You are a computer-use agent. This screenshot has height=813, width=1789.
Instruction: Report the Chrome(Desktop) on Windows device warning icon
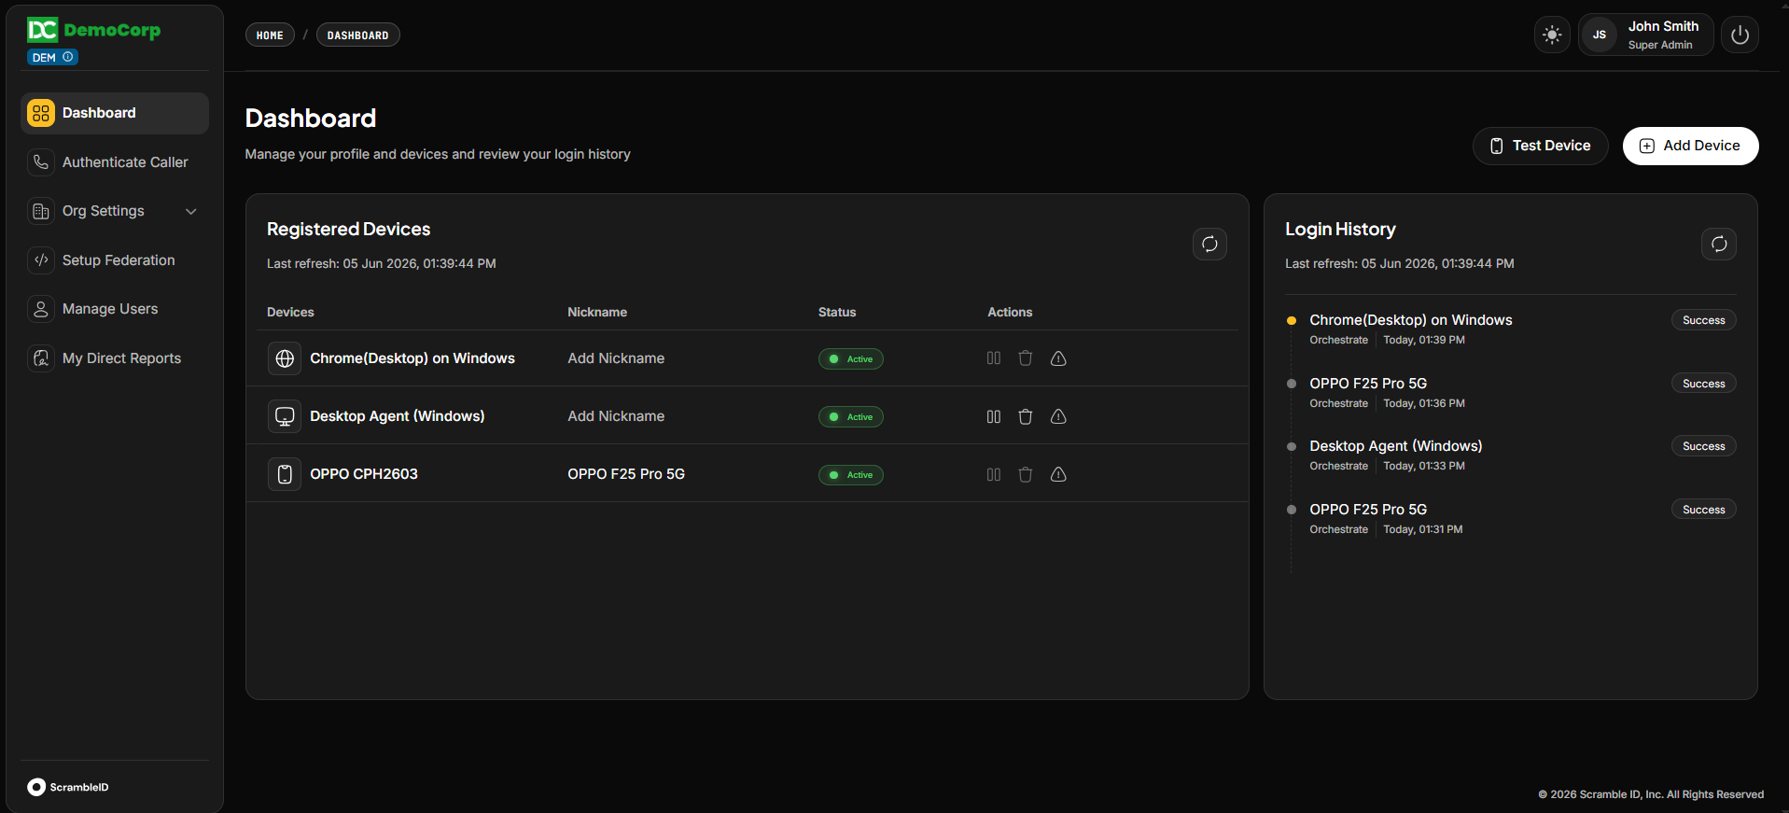(x=1058, y=358)
